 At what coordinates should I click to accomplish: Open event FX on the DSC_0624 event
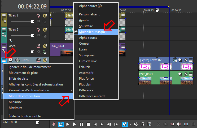point(186,74)
